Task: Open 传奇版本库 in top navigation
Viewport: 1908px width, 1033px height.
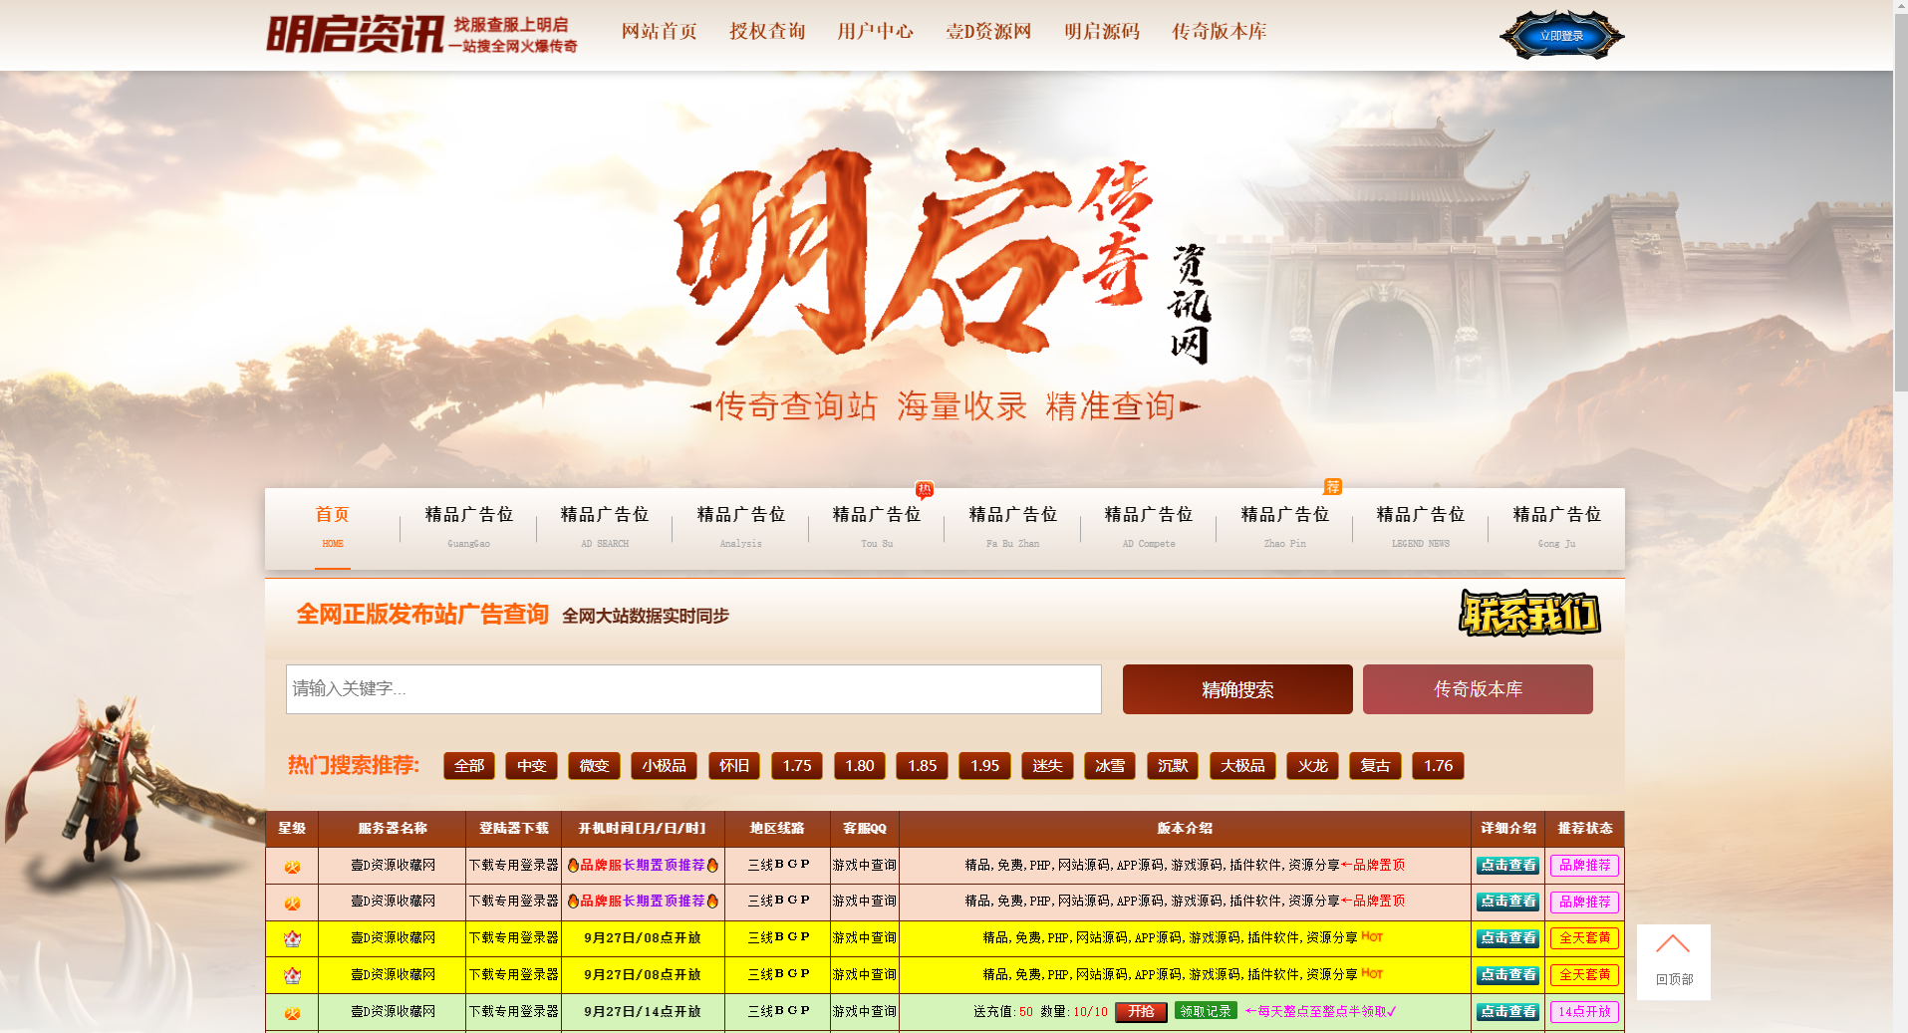Action: [x=1219, y=32]
